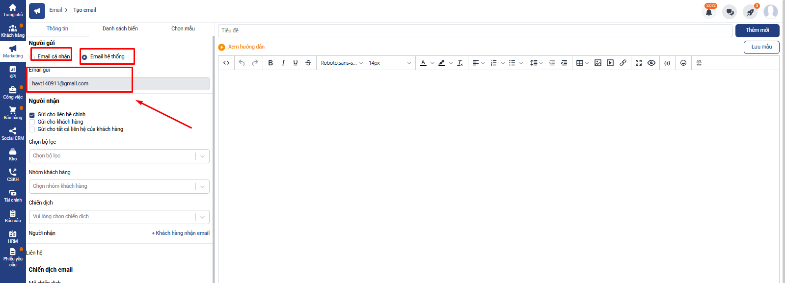Click the Thêm mới button
The image size is (785, 283).
click(x=757, y=30)
